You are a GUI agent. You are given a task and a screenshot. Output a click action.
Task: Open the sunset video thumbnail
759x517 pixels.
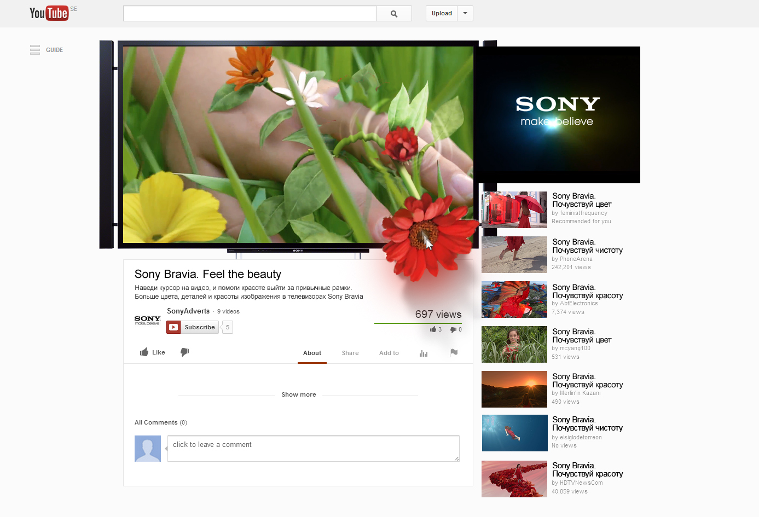point(514,389)
